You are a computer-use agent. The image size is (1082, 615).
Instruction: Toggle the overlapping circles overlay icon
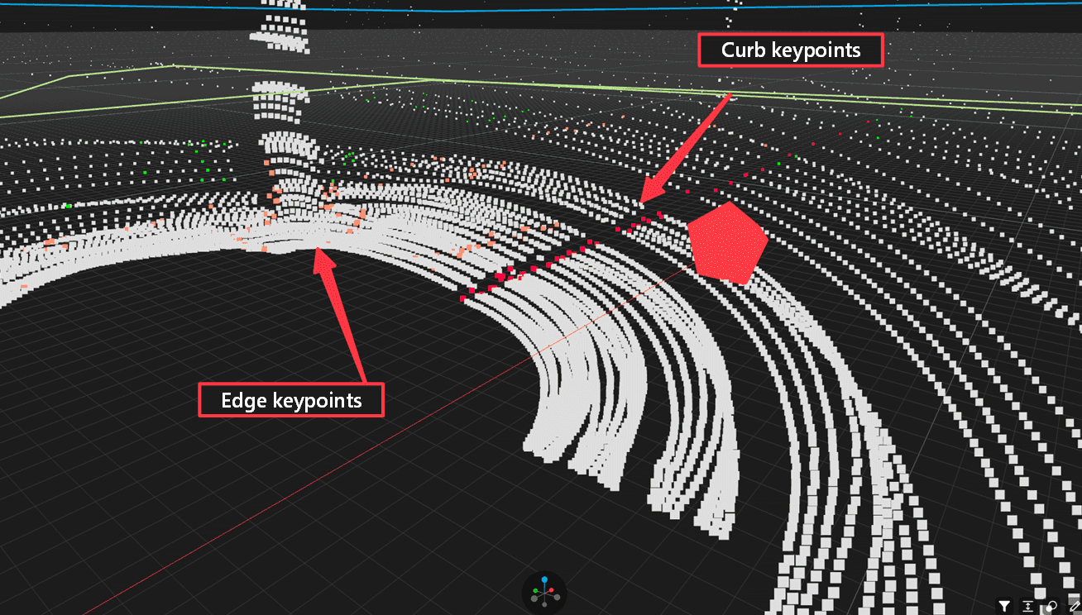coord(1051,606)
